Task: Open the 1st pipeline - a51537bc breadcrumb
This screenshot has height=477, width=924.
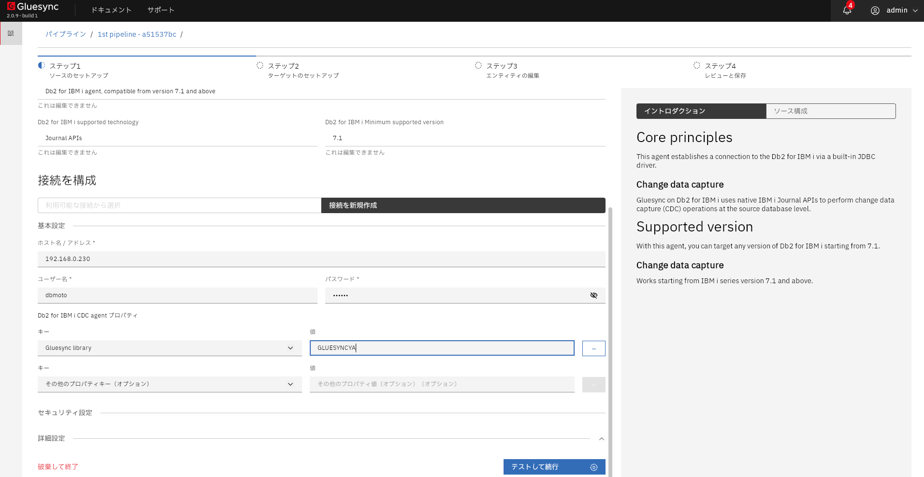Action: [x=137, y=34]
